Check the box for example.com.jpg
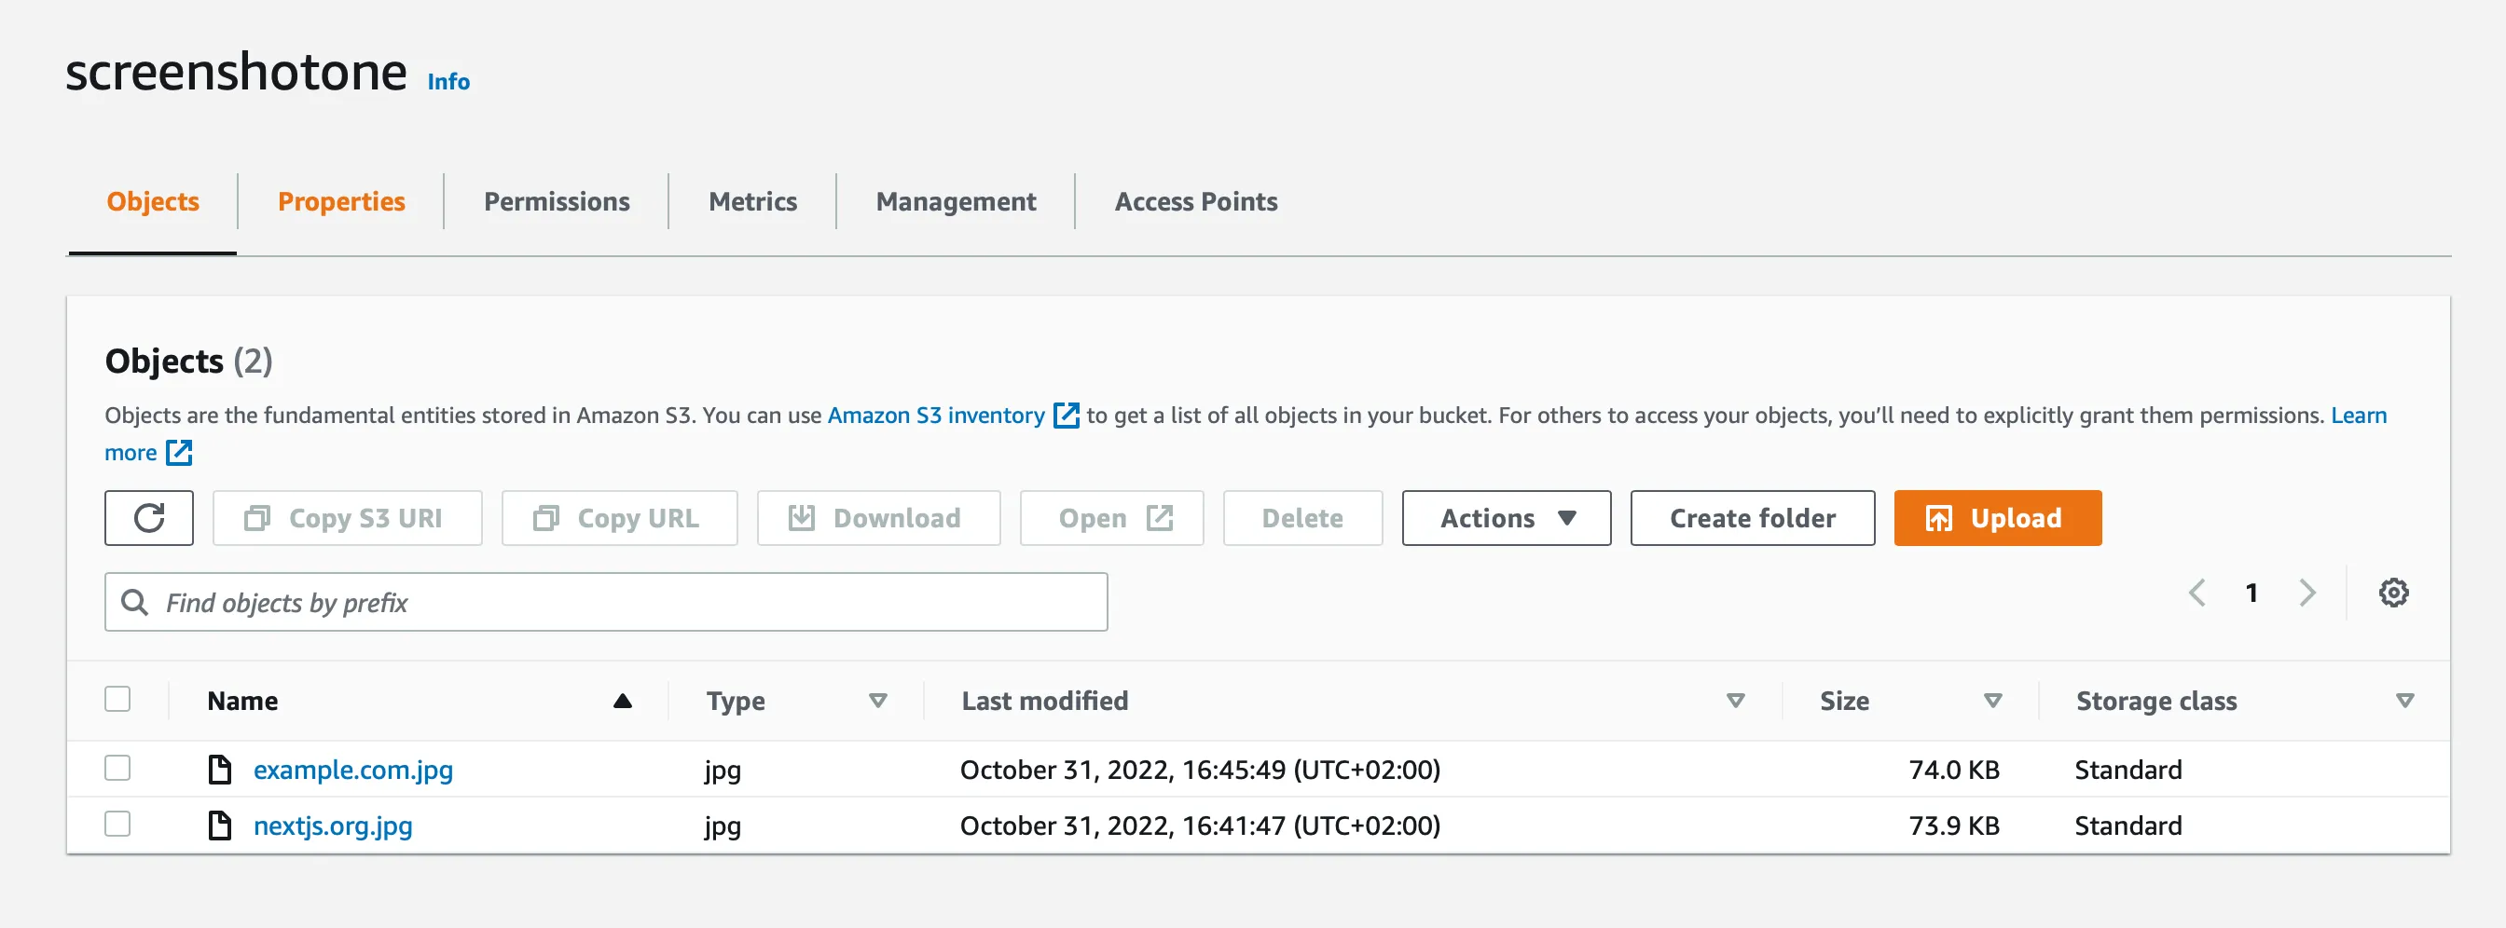 coord(117,769)
